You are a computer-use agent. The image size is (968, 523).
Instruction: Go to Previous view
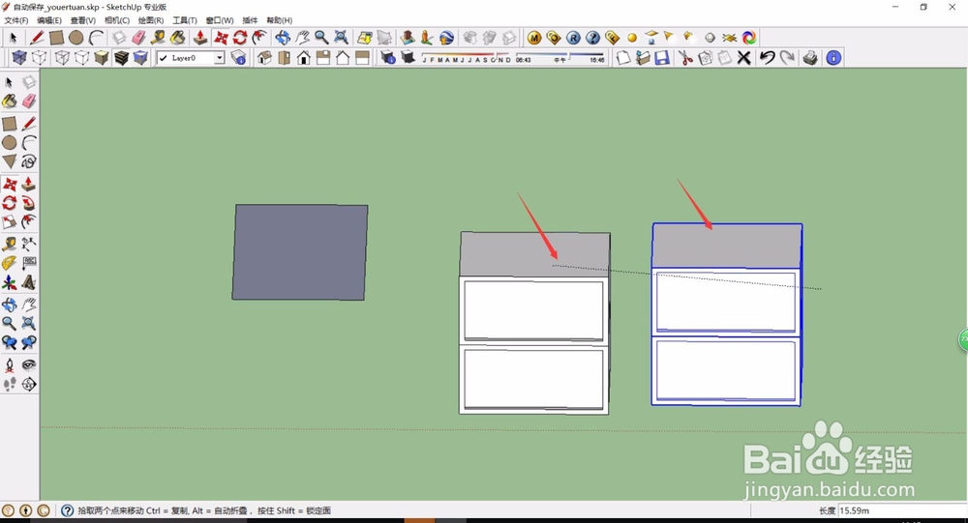pos(10,342)
